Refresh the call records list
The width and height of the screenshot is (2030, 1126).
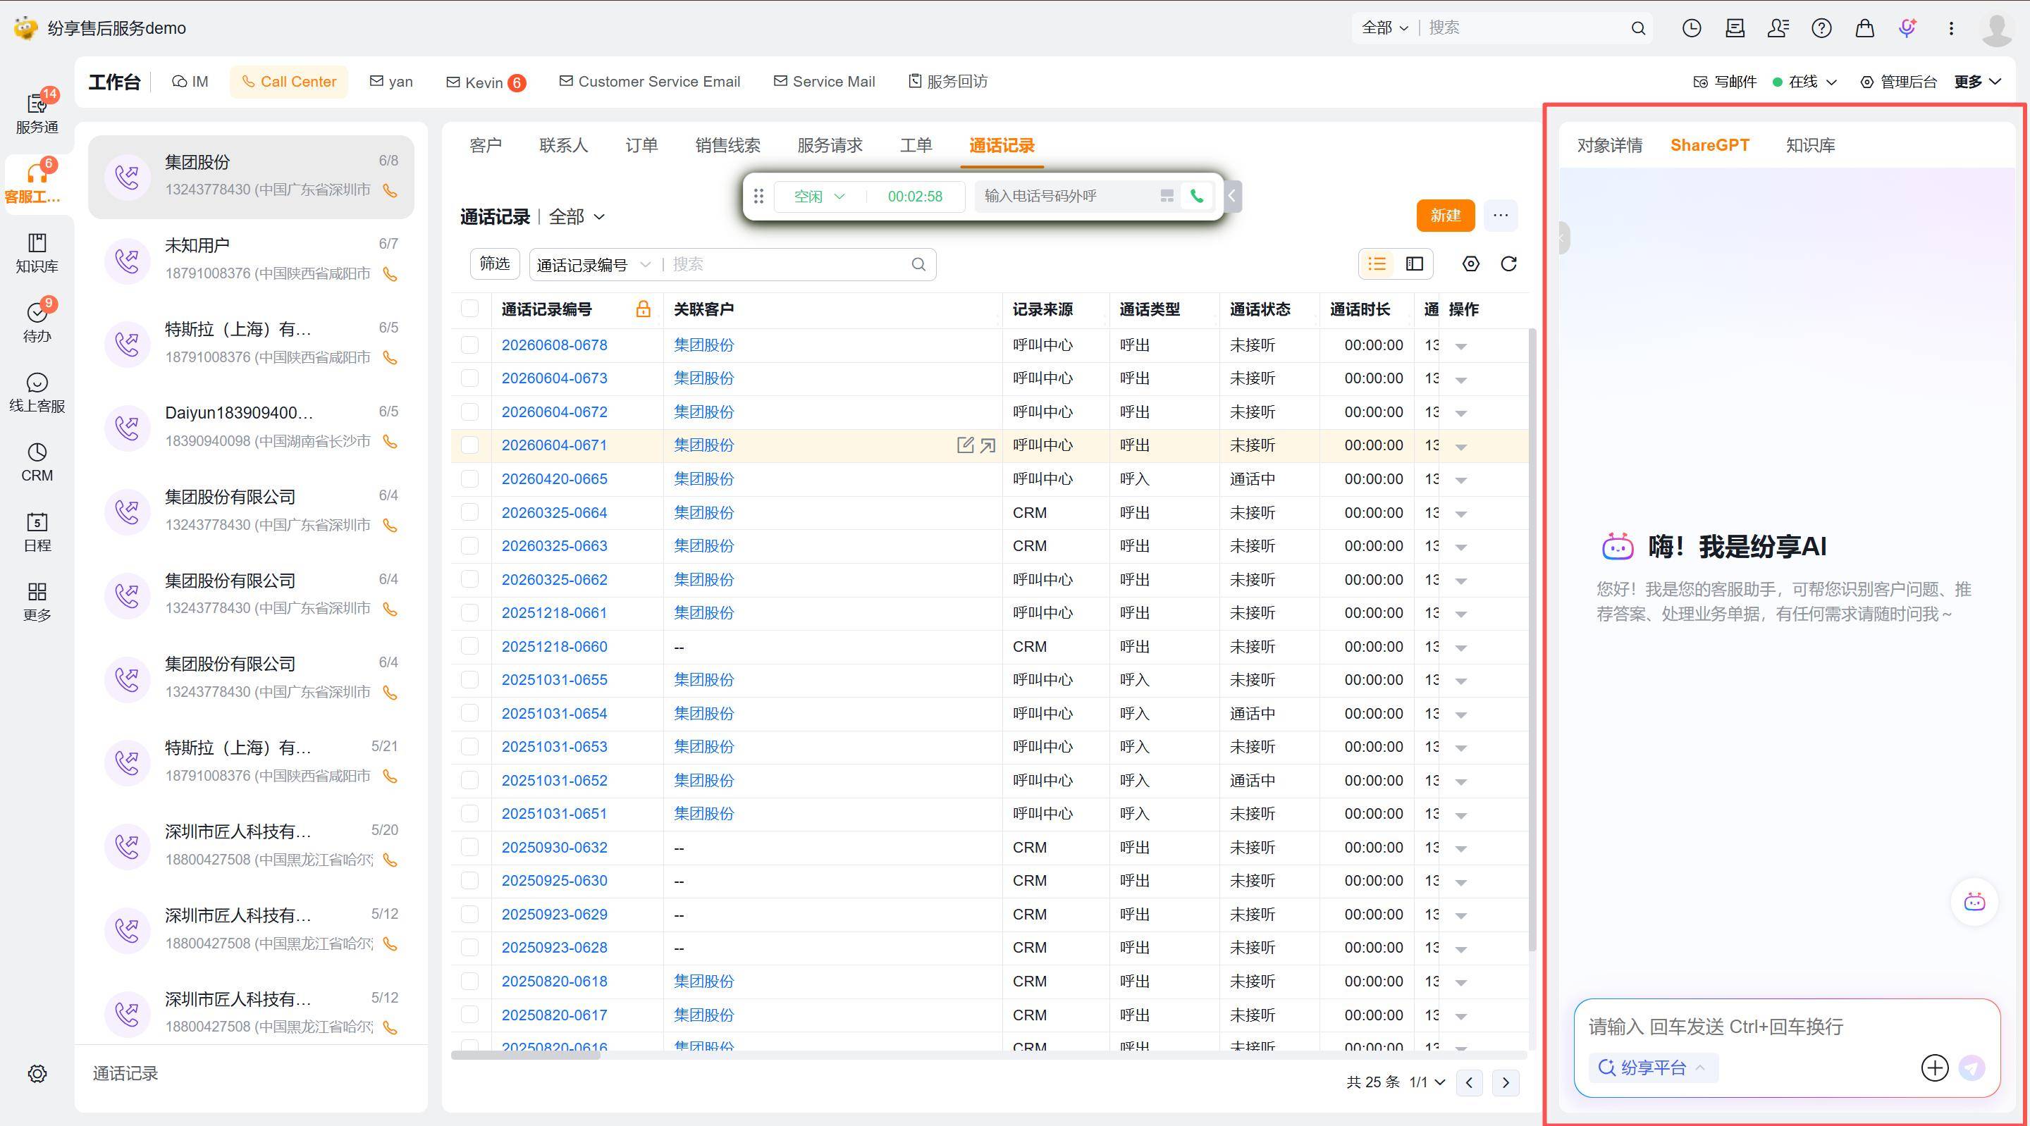click(x=1508, y=264)
